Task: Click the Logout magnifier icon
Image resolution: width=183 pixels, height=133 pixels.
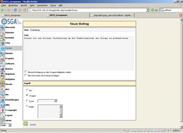Action: point(3,115)
